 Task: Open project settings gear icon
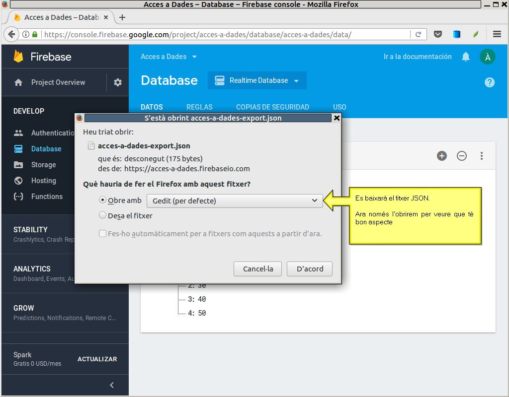point(117,82)
